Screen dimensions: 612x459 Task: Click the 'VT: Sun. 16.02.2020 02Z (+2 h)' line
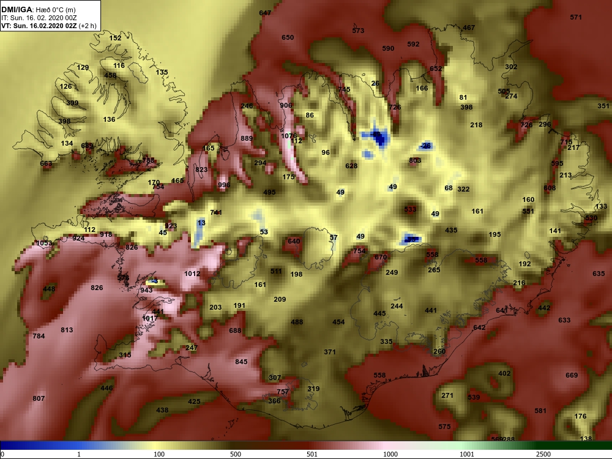click(49, 26)
